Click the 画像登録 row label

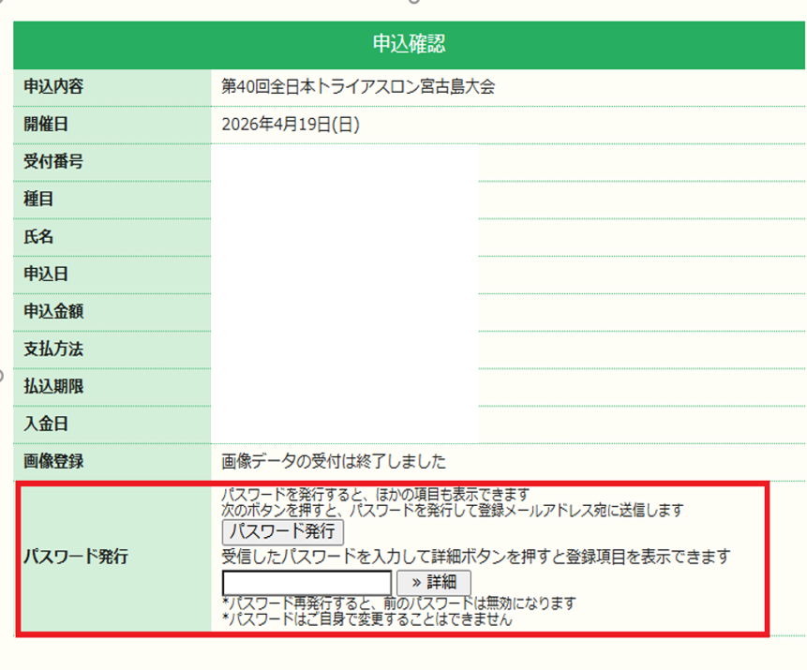coord(53,461)
